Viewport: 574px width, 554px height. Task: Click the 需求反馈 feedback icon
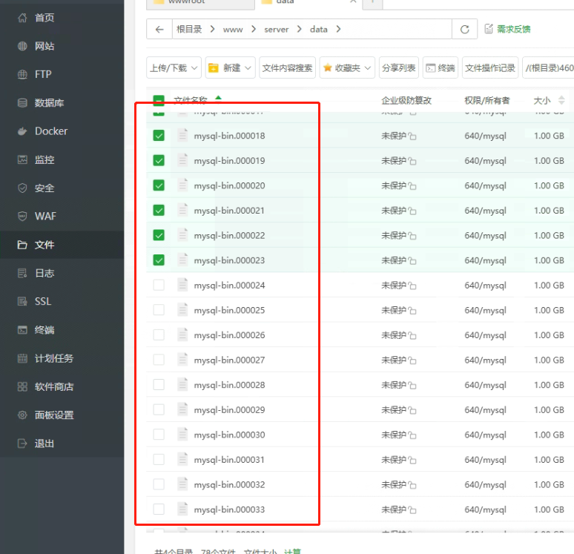click(489, 29)
